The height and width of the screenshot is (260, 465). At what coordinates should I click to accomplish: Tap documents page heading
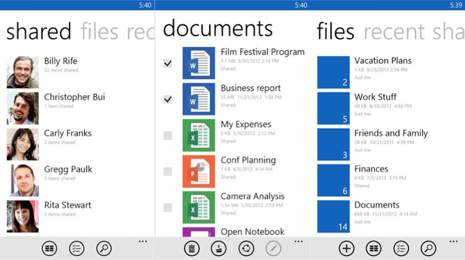tap(217, 28)
